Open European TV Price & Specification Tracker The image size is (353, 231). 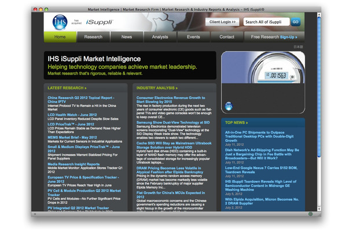tap(83, 180)
